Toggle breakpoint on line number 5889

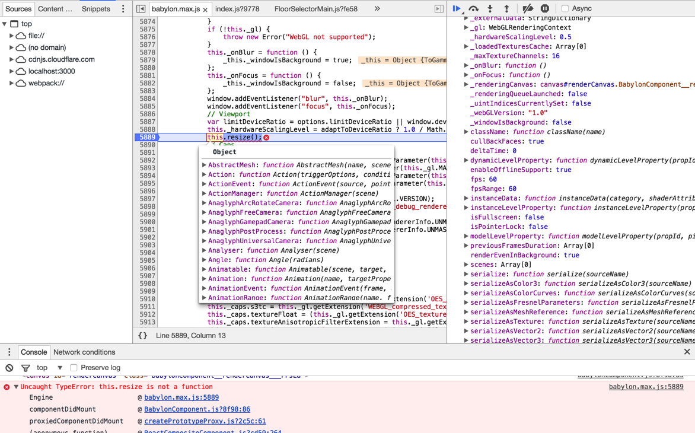tap(147, 138)
